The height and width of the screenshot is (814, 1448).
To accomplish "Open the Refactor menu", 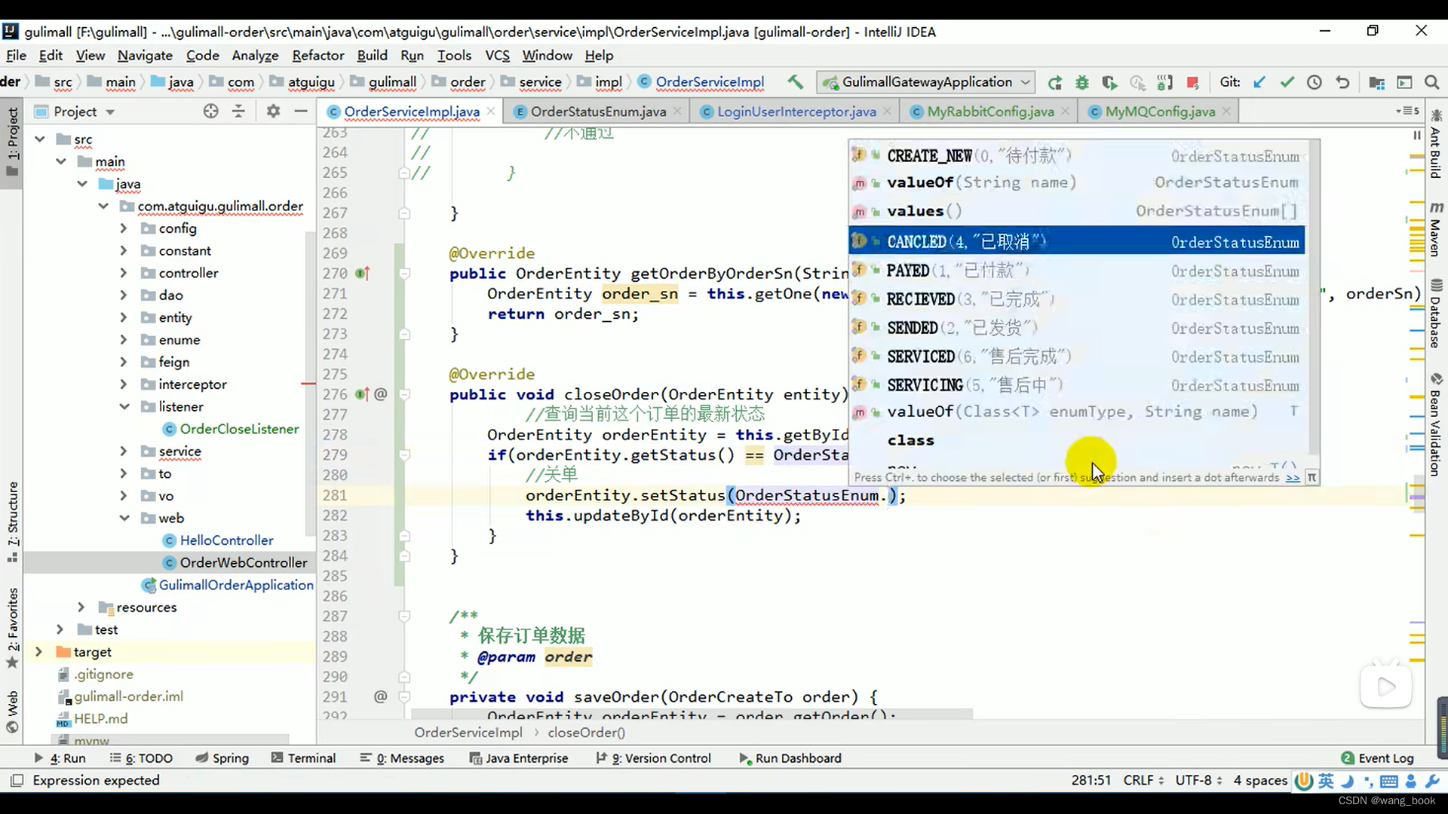I will (x=318, y=56).
